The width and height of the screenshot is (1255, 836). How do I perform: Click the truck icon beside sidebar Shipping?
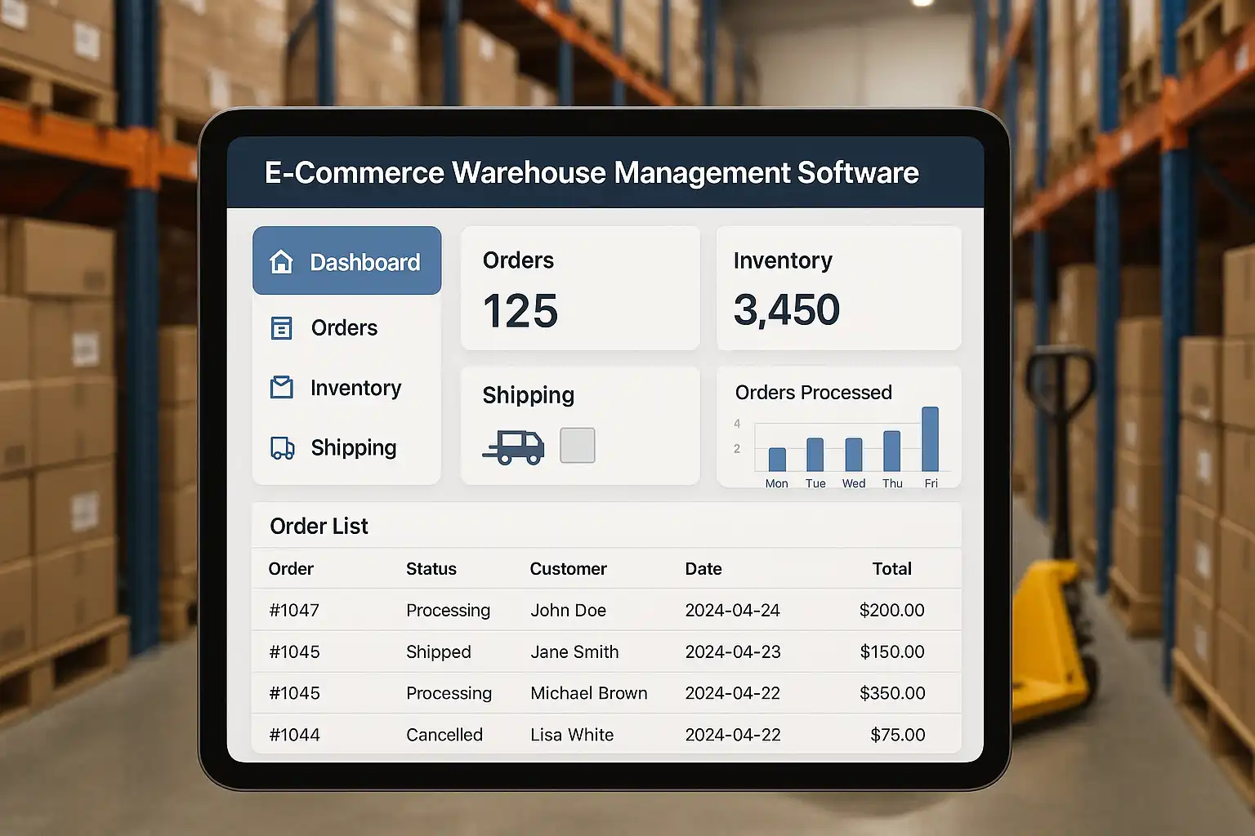coord(283,447)
